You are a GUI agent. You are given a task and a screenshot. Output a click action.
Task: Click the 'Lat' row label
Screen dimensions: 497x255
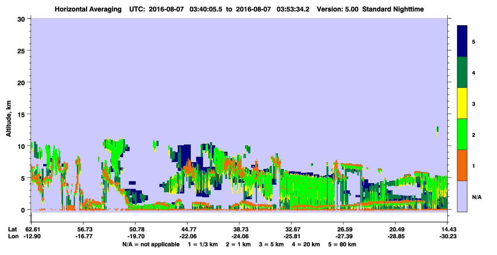(x=12, y=229)
